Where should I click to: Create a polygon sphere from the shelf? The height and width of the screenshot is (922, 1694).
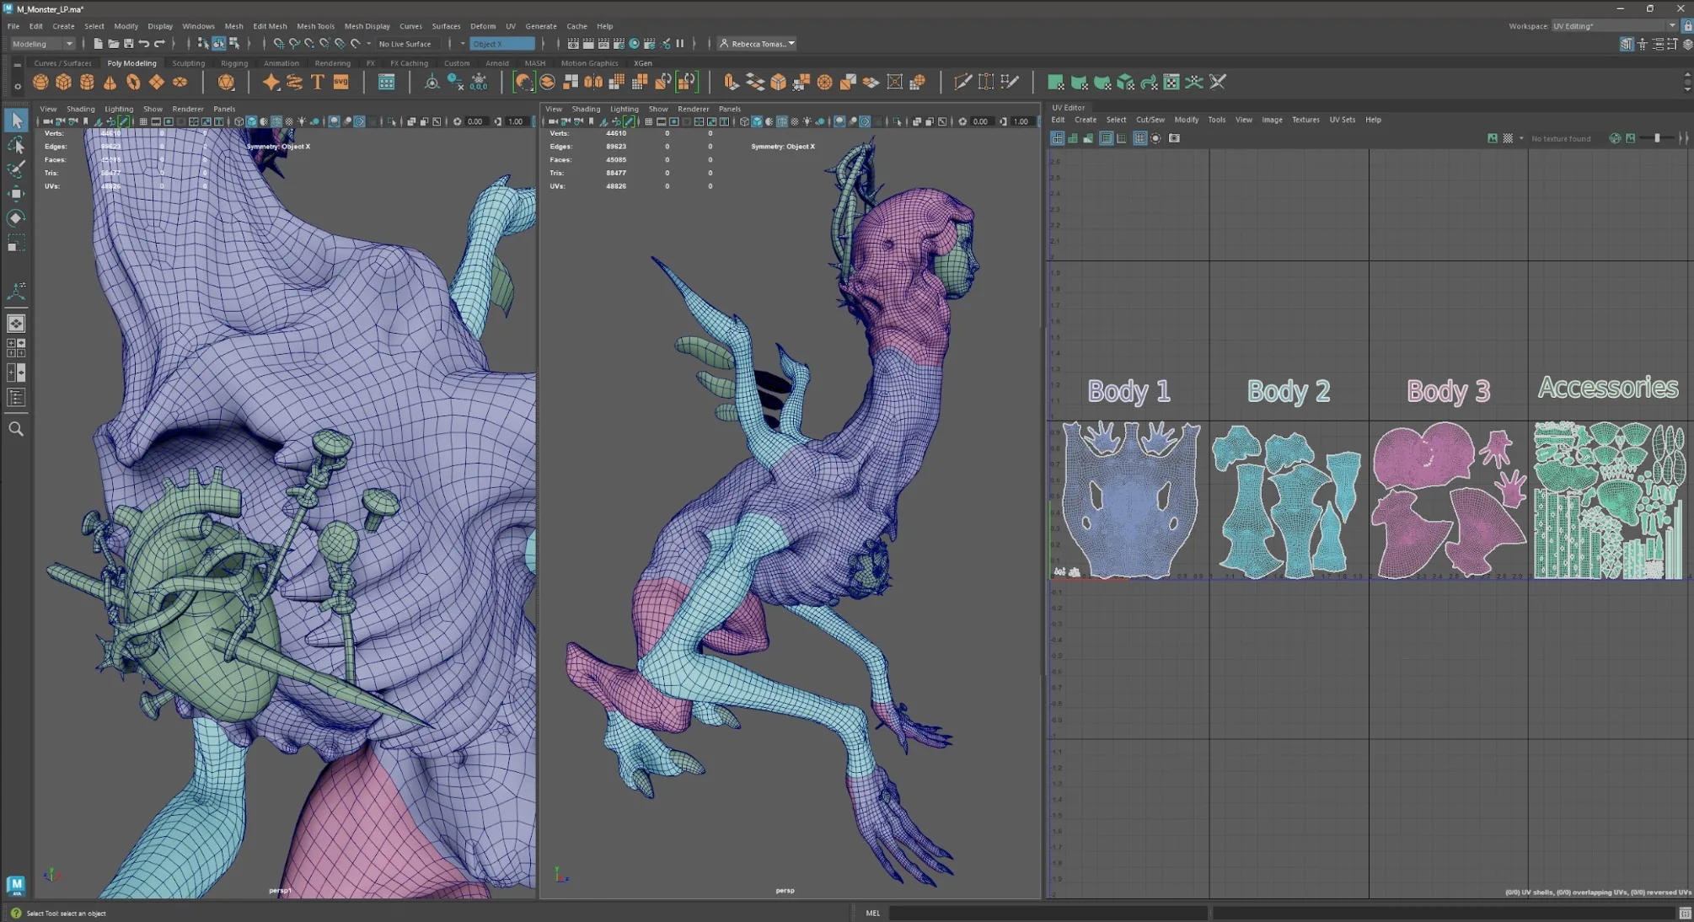tap(40, 82)
